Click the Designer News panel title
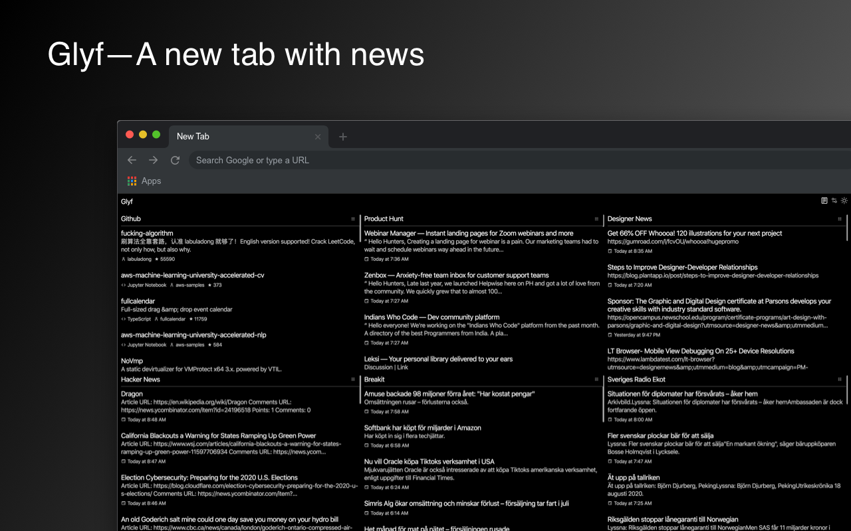The image size is (851, 531). click(630, 219)
